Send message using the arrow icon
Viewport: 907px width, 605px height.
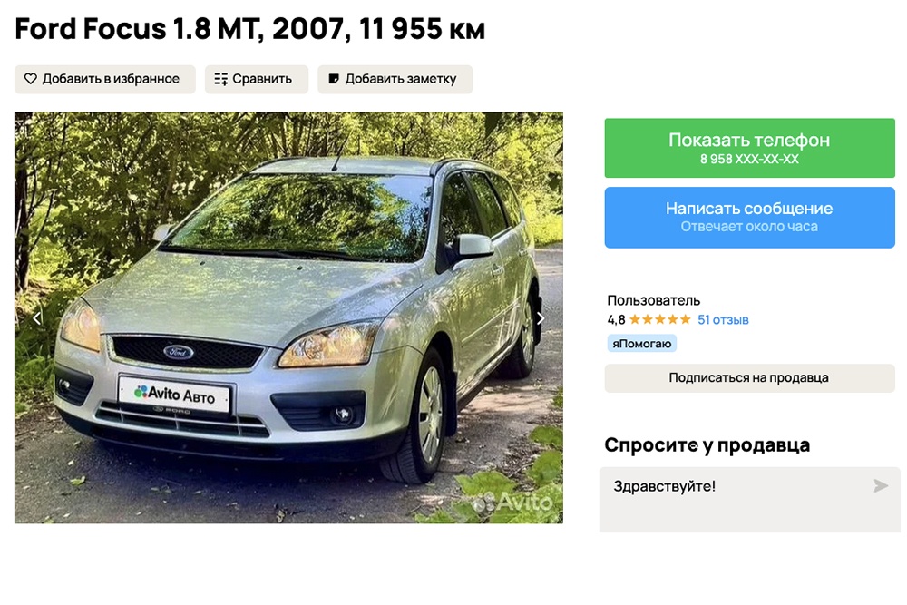coord(881,486)
